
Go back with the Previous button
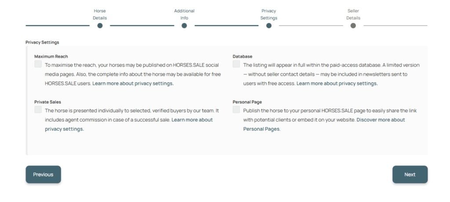(x=43, y=174)
